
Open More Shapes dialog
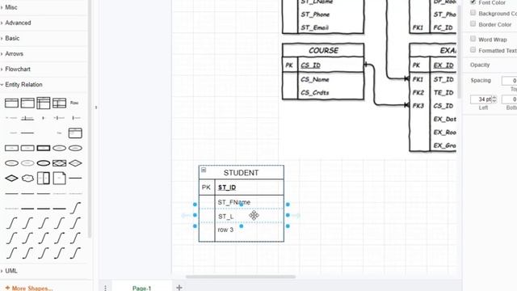[x=29, y=288]
